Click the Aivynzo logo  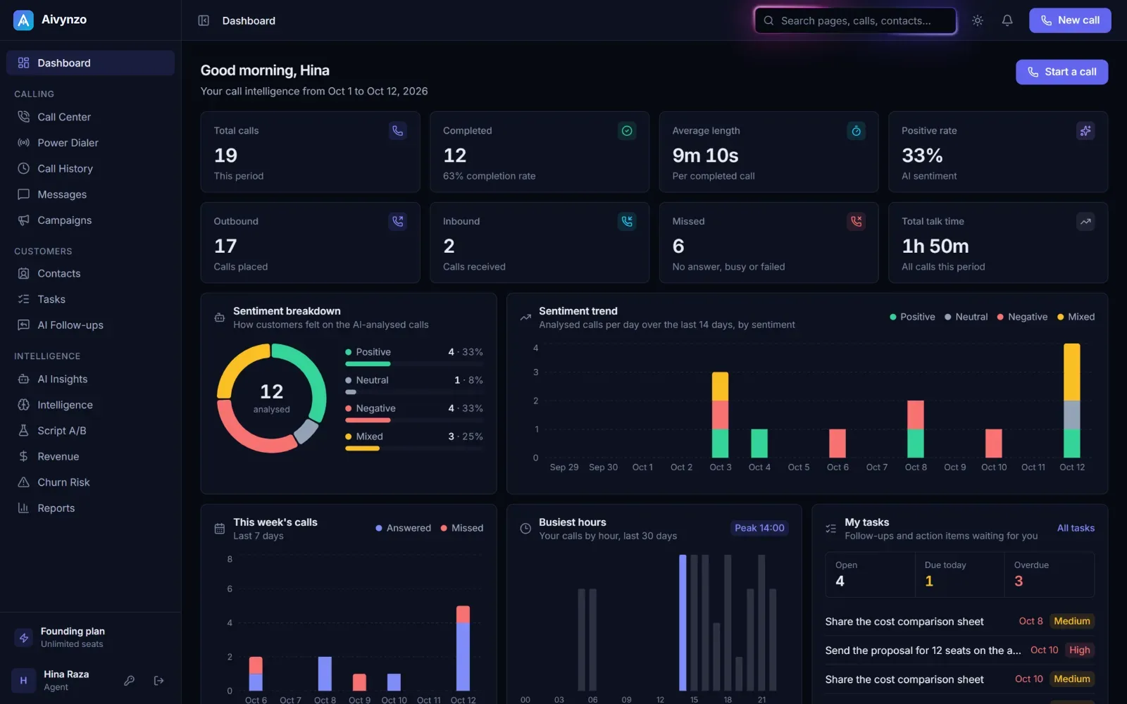(23, 20)
